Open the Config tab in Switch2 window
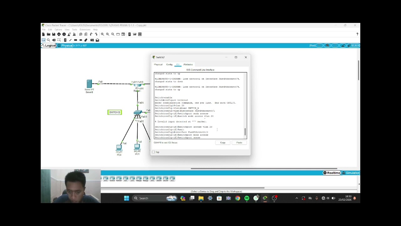This screenshot has height=226, width=401. [x=169, y=65]
